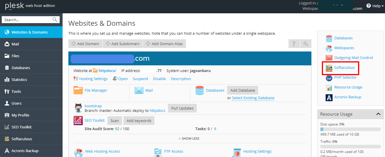Click the question mark help button
Viewport: 385px width, 157px height.
click(294, 44)
